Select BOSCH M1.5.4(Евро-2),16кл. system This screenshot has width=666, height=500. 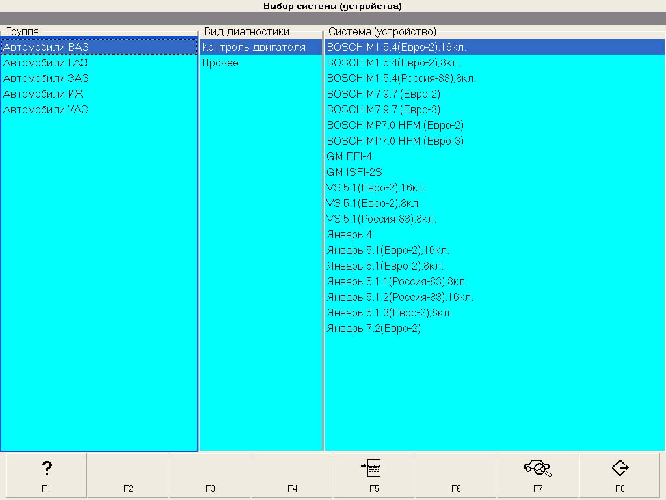[x=495, y=47]
